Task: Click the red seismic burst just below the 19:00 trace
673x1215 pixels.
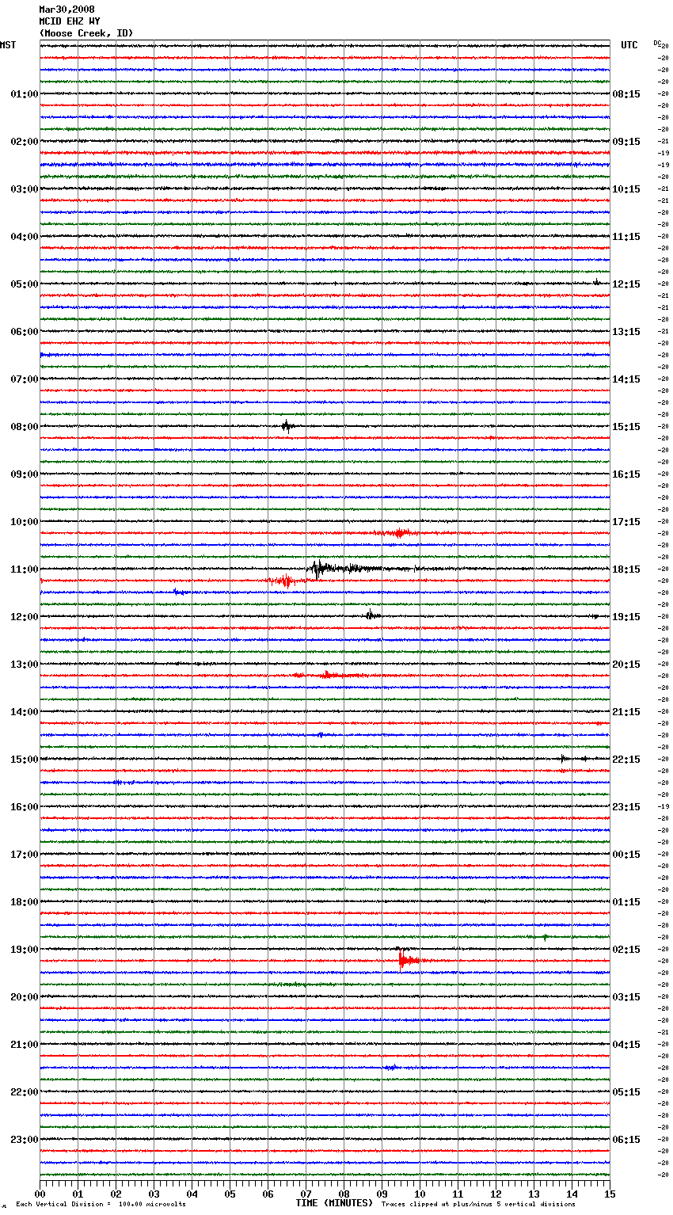Action: point(409,960)
